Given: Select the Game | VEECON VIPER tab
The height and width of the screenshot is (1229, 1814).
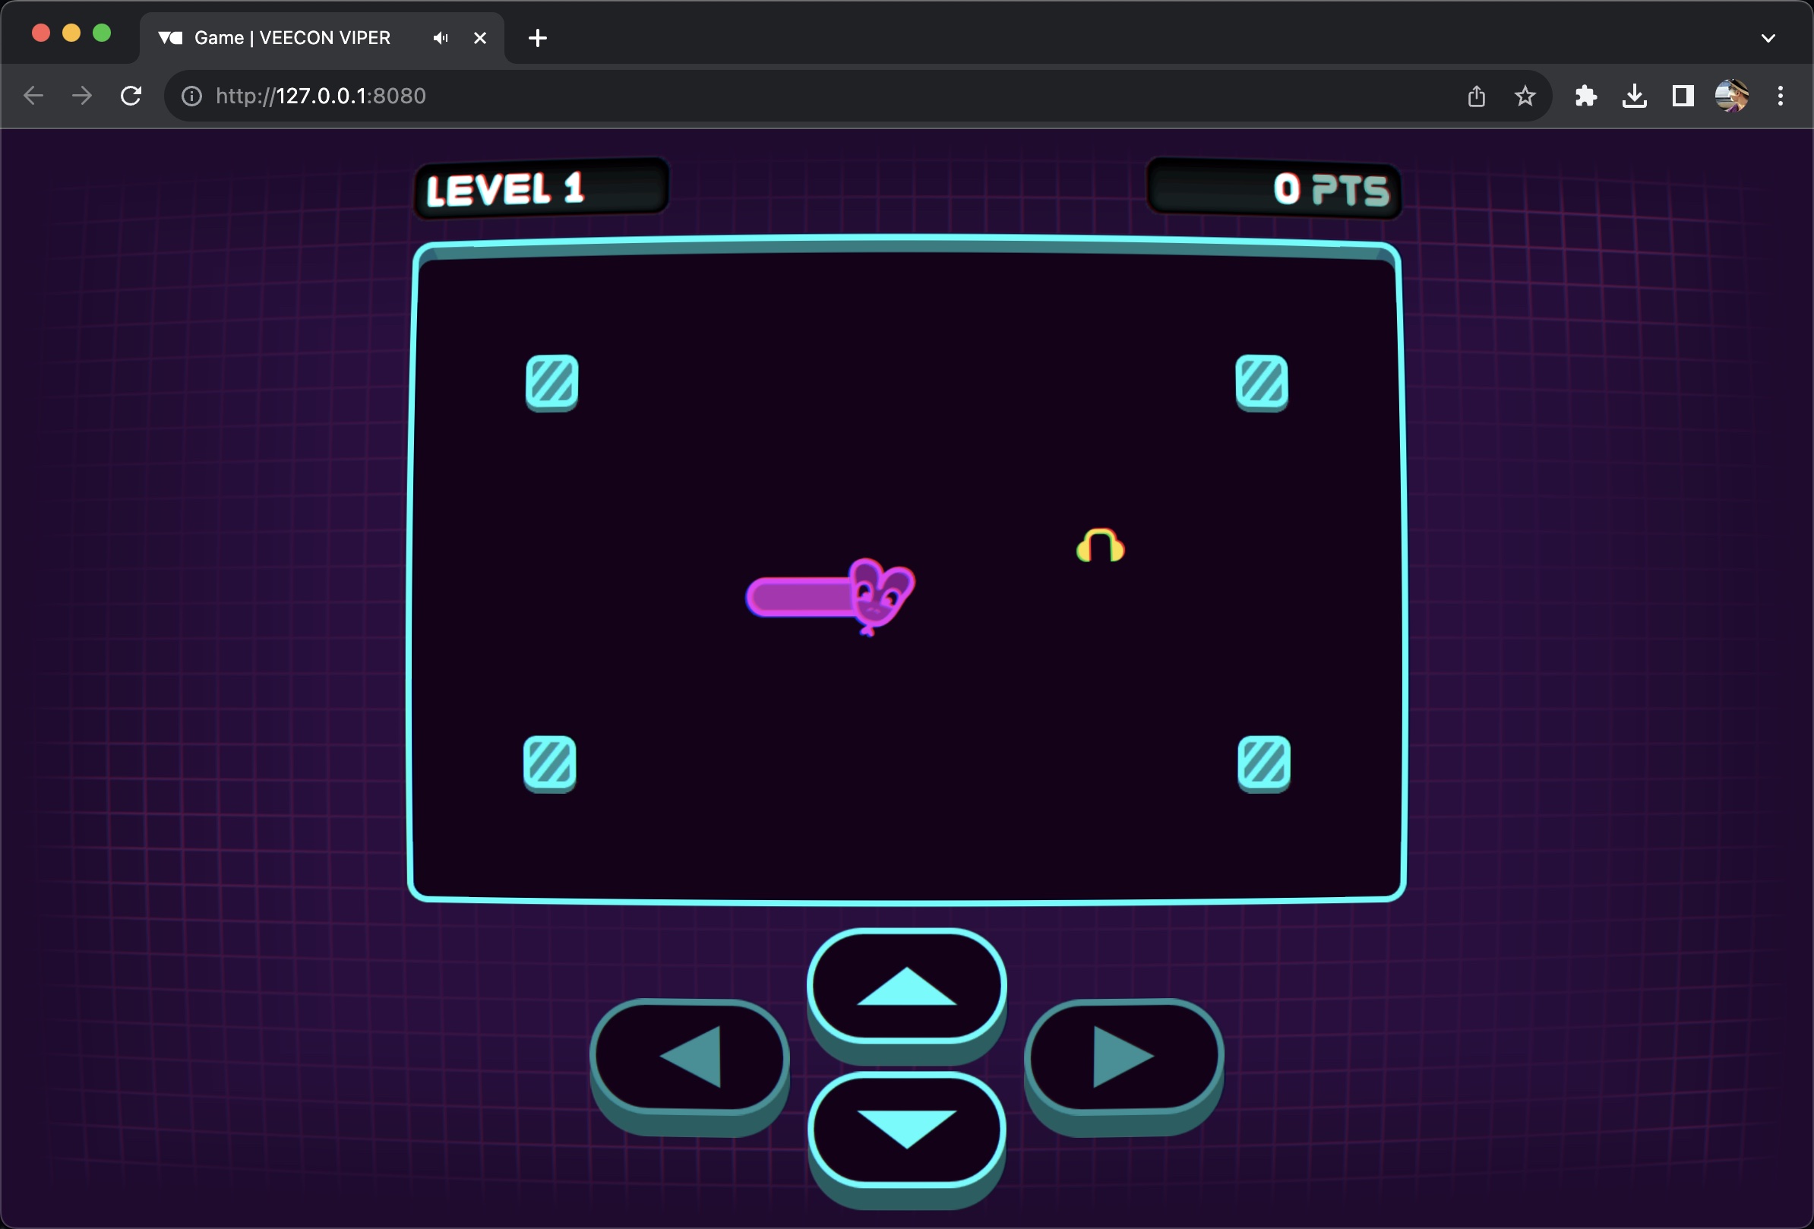Looking at the screenshot, I should coord(292,37).
